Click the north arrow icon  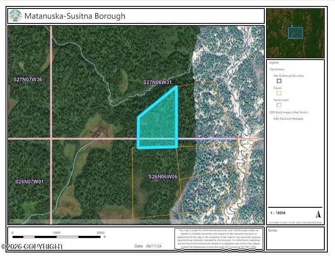tap(318, 214)
